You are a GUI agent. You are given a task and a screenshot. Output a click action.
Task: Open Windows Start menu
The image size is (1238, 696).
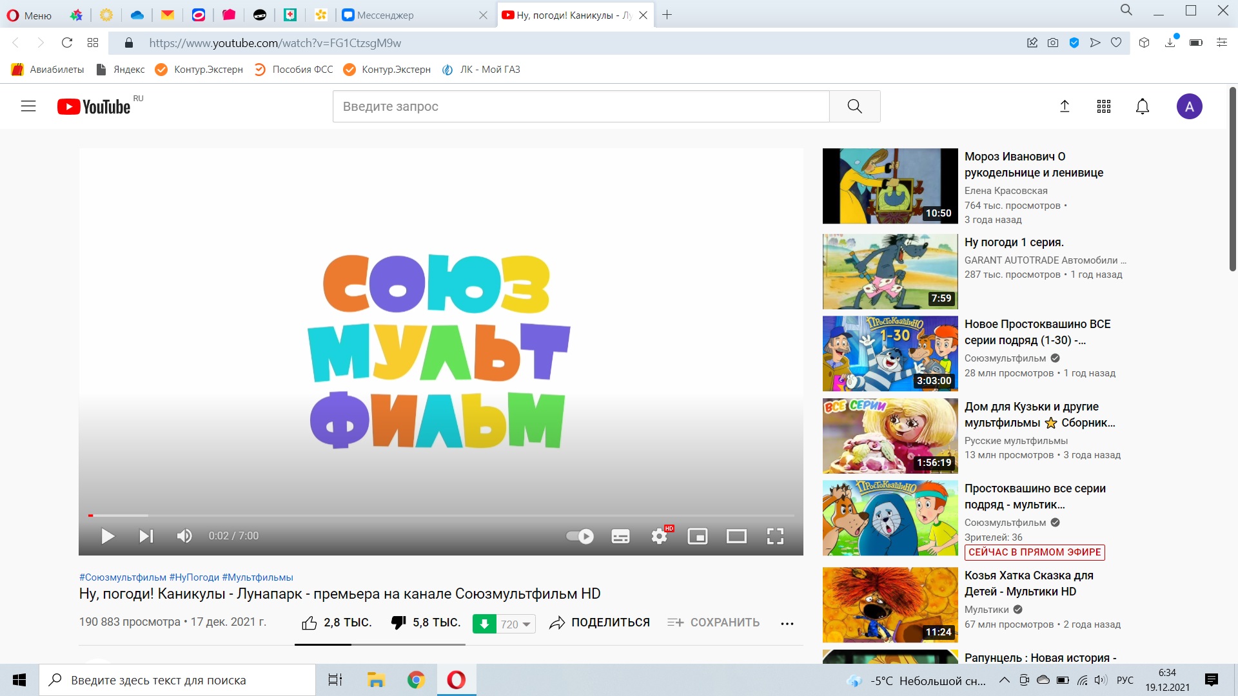19,680
